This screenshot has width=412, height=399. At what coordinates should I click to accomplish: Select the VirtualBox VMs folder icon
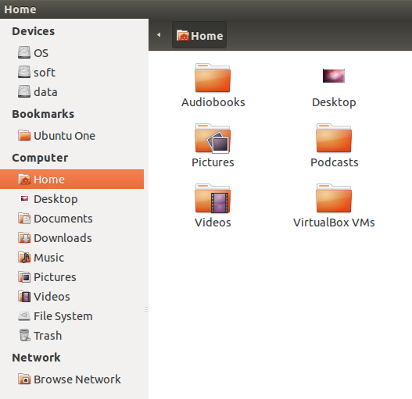point(334,198)
